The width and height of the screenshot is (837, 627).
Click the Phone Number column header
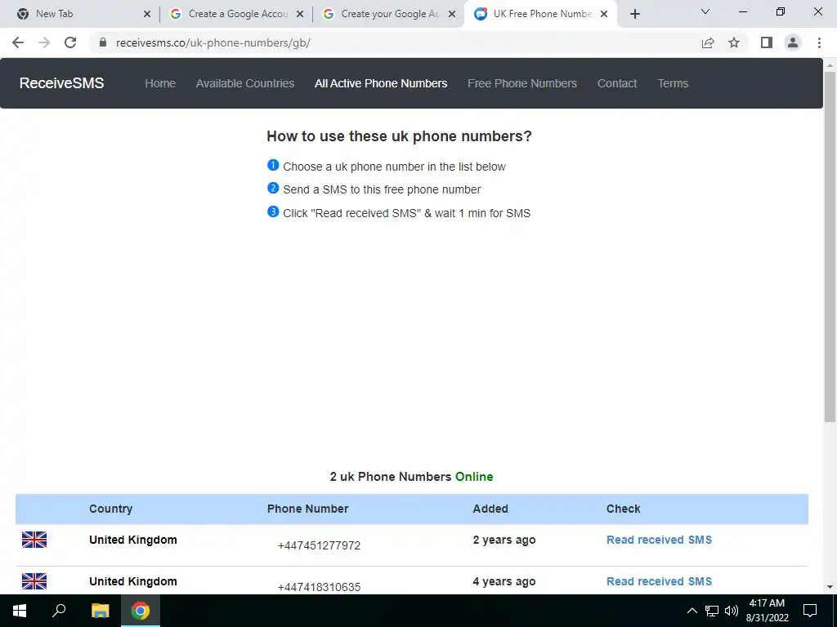click(x=307, y=509)
